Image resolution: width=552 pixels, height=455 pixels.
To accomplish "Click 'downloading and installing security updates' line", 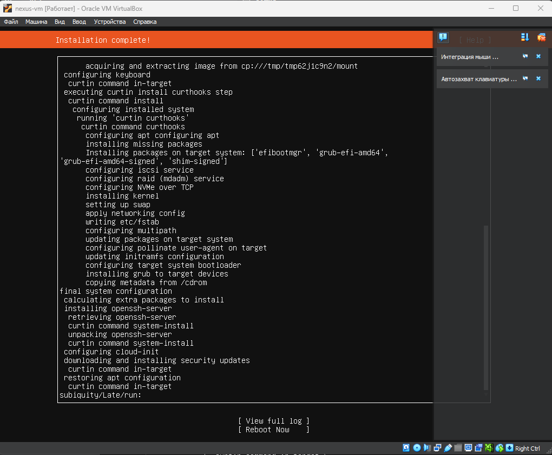I will point(156,360).
